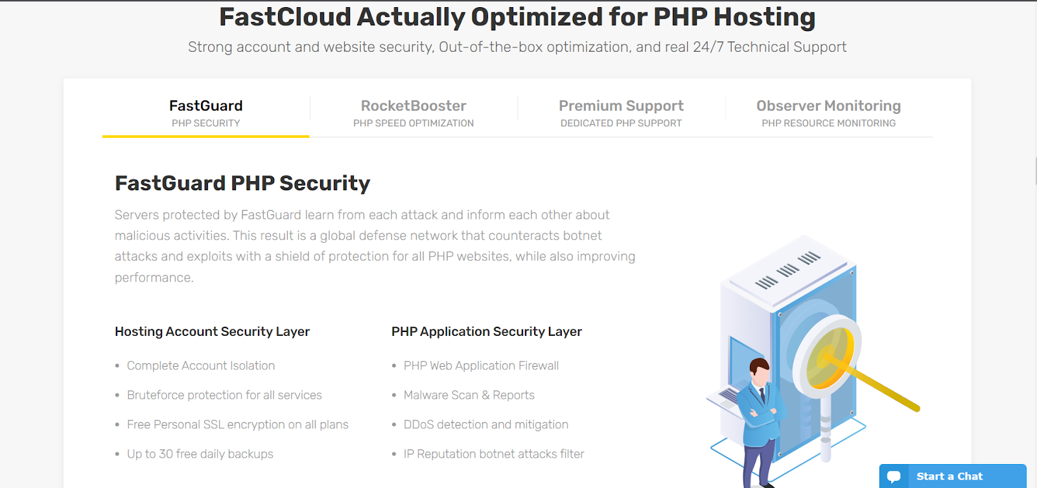Click the PHP Application Security Layer heading
The height and width of the screenshot is (488, 1037).
pos(487,331)
